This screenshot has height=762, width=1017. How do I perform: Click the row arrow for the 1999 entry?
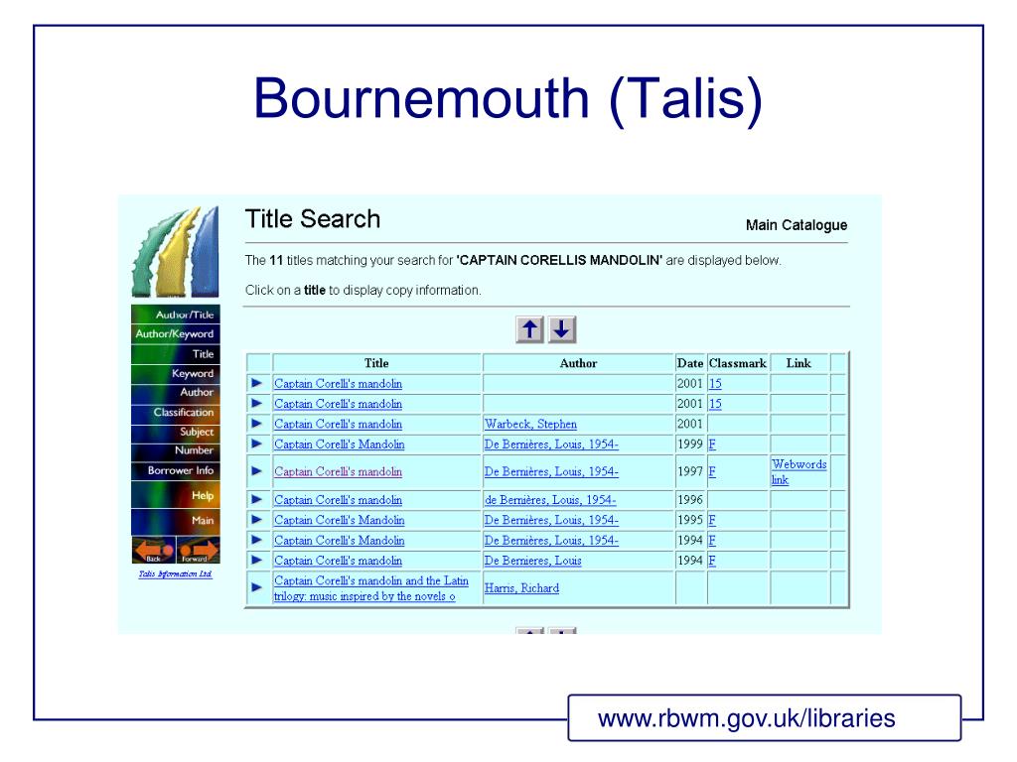[257, 444]
